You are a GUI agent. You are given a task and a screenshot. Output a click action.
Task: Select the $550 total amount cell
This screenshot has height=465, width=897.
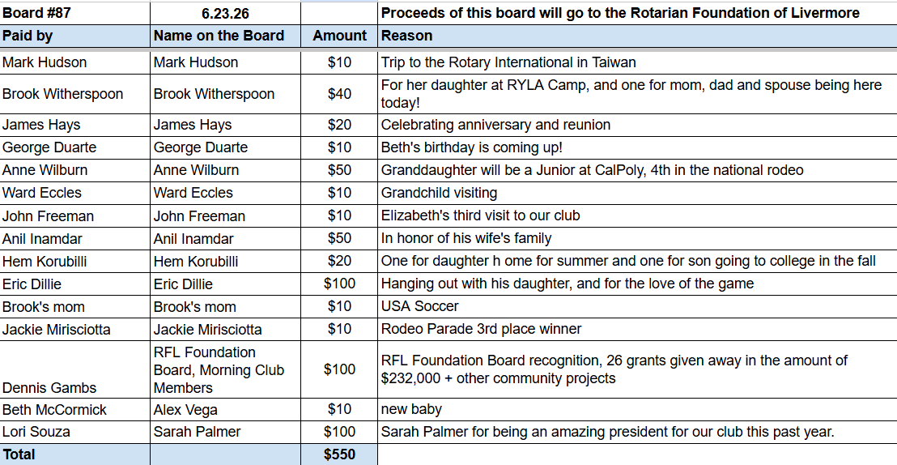click(x=339, y=454)
